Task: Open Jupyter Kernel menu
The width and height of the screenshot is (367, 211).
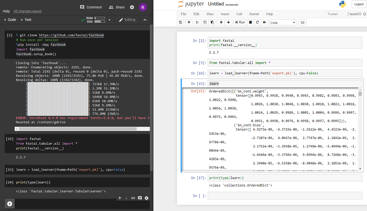Action: [254, 14]
